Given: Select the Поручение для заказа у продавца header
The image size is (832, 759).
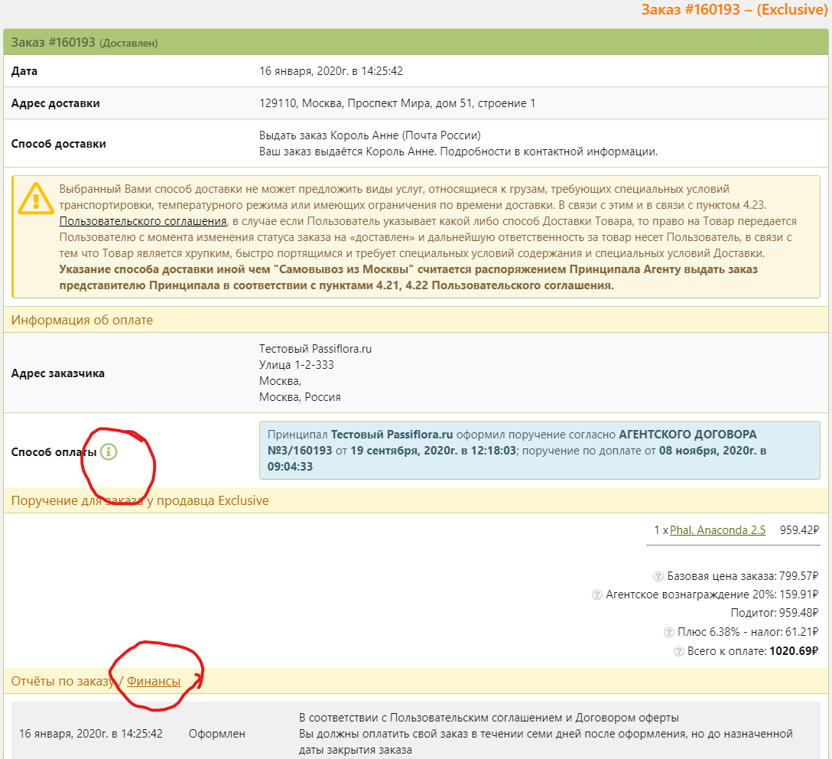Looking at the screenshot, I should pos(140,501).
